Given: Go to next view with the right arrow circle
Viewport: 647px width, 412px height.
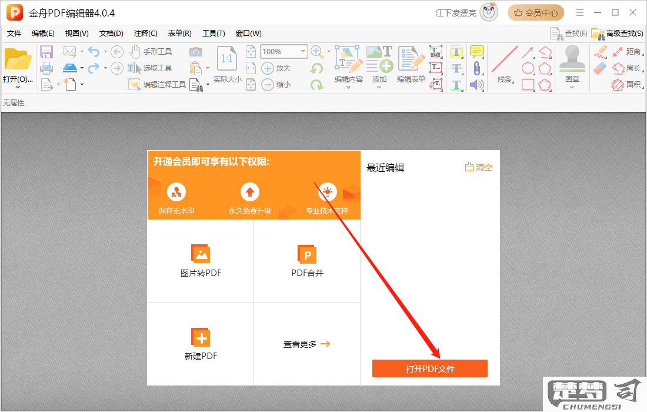Looking at the screenshot, I should click(x=117, y=68).
